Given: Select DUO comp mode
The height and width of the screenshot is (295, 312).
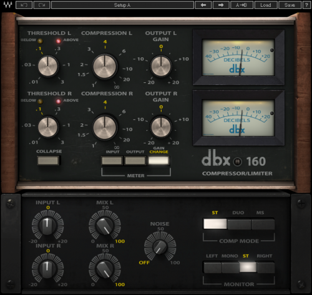Looking at the screenshot, I should 239,224.
